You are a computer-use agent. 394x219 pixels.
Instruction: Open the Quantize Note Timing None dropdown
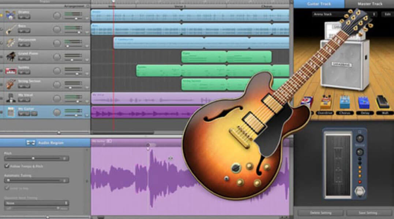click(37, 203)
